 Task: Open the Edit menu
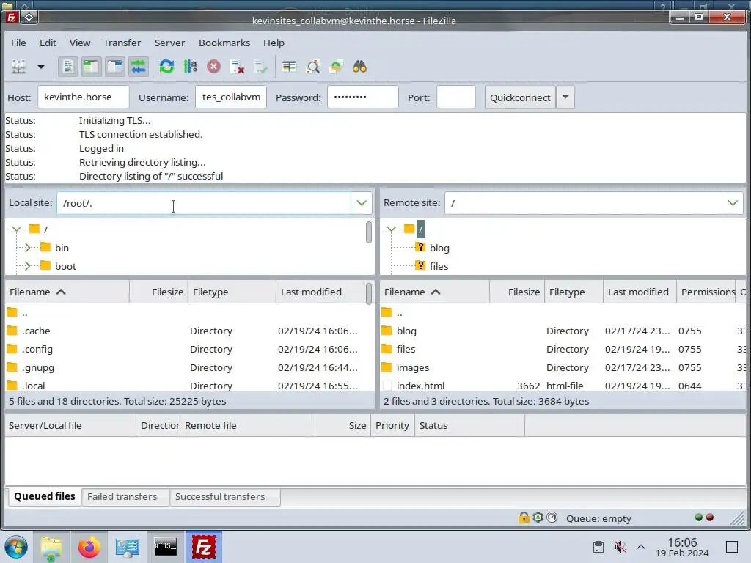click(x=48, y=43)
